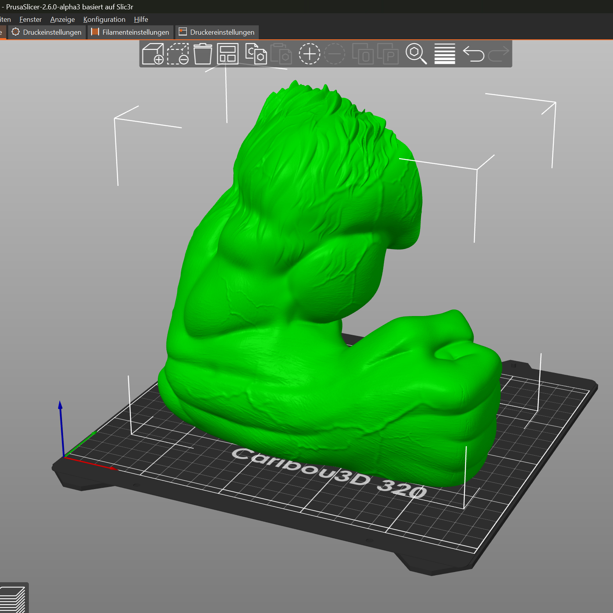Click the Redo arrow icon
The image size is (613, 613).
pos(498,54)
